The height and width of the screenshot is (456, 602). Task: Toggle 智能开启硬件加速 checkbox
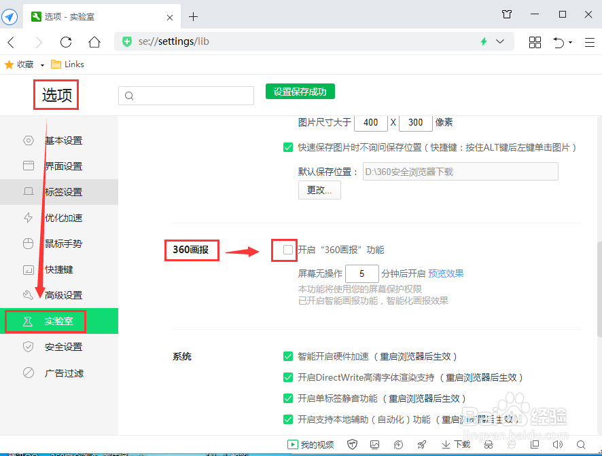[x=288, y=357]
